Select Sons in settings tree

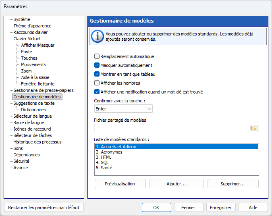point(18,148)
